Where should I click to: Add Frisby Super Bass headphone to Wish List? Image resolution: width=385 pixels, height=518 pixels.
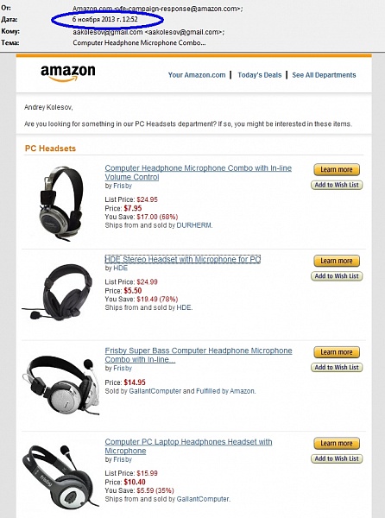click(337, 368)
